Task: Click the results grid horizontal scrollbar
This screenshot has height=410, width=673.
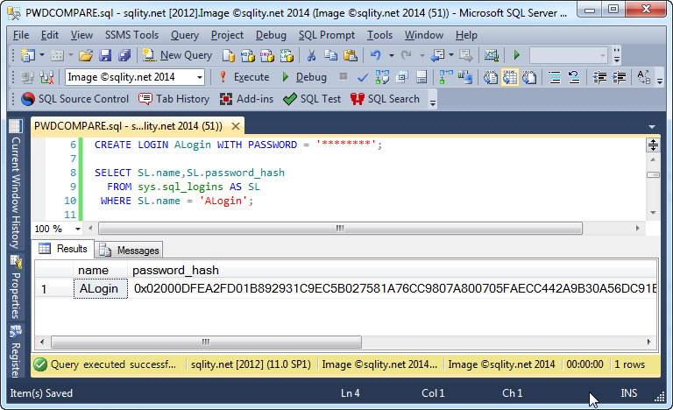Action: tap(206, 343)
